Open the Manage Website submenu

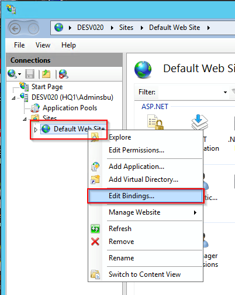click(x=146, y=212)
